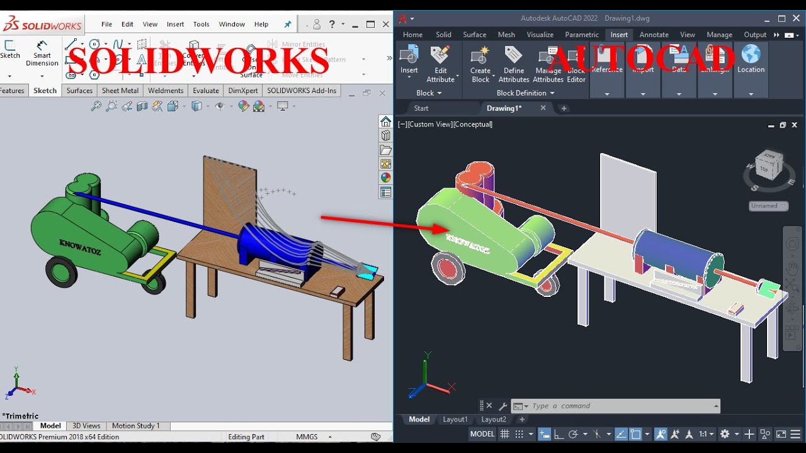The width and height of the screenshot is (806, 453).
Task: Activate SolidWorks Section View icon
Action: point(142,106)
